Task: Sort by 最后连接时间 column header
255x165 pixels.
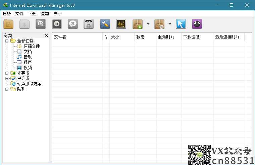Action: pyautogui.click(x=229, y=37)
